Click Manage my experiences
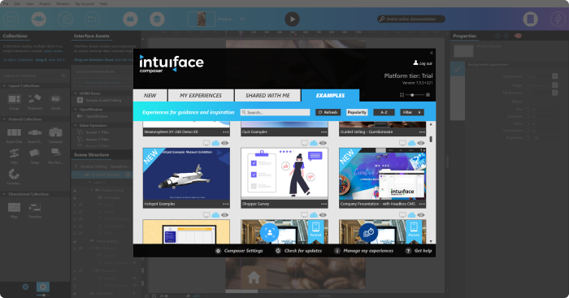Screen dimensions: 569x298 pos(364,251)
